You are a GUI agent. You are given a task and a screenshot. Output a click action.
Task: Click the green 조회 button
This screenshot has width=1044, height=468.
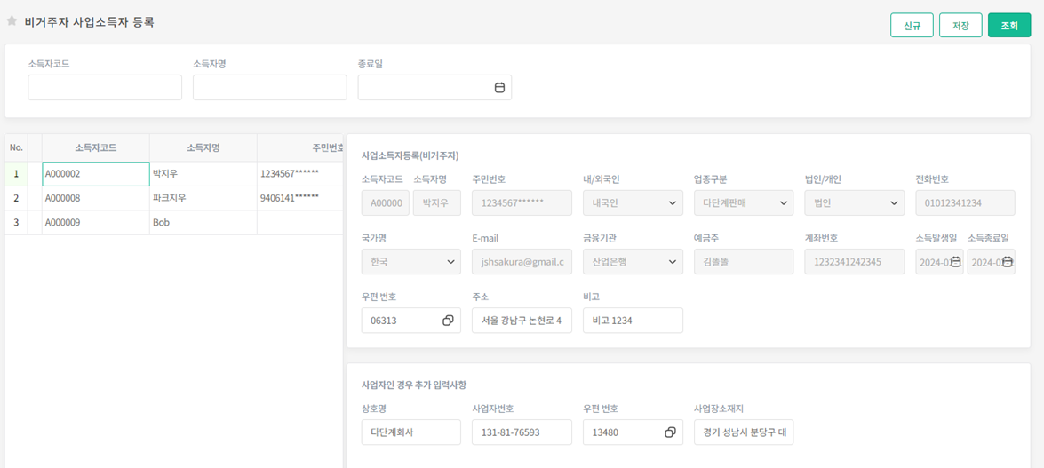[x=1008, y=26]
